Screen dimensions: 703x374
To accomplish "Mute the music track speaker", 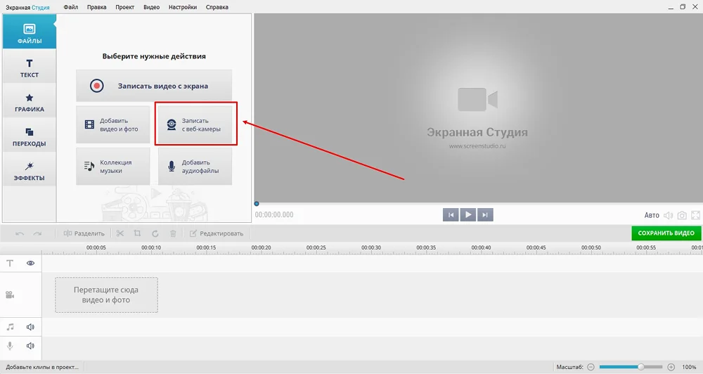I will point(31,327).
